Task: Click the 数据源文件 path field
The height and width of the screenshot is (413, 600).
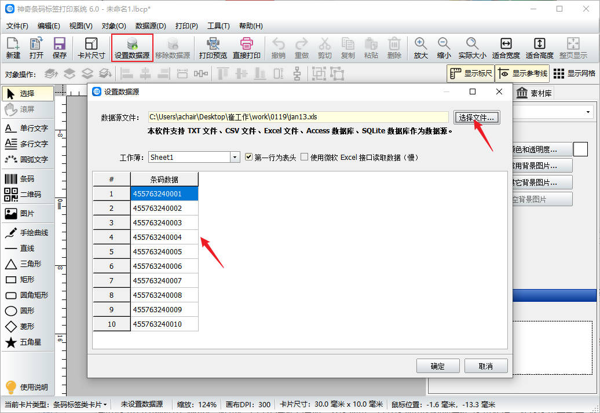Action: tap(298, 117)
